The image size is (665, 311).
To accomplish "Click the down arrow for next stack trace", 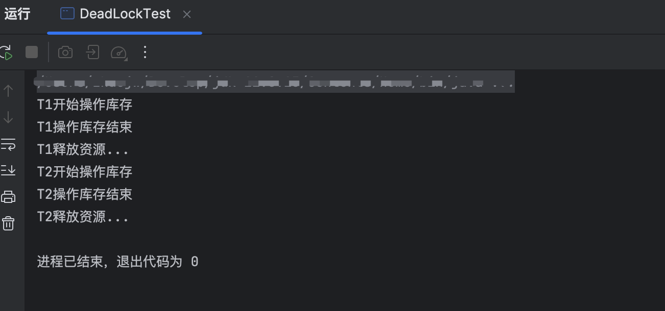I will [x=8, y=117].
